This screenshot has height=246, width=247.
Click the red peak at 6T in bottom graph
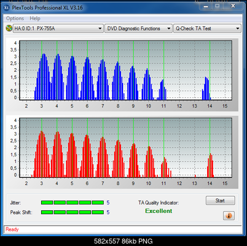pos(87,156)
